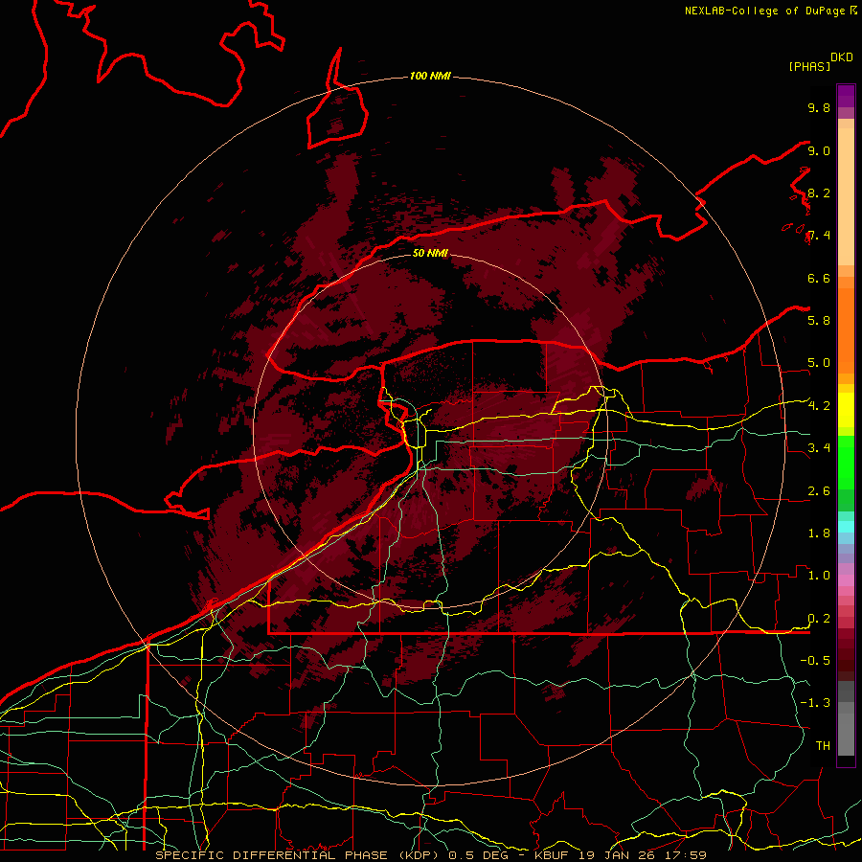Screen dimensions: 862x862
Task: Click the purple top segment of colorbar
Action: (846, 96)
